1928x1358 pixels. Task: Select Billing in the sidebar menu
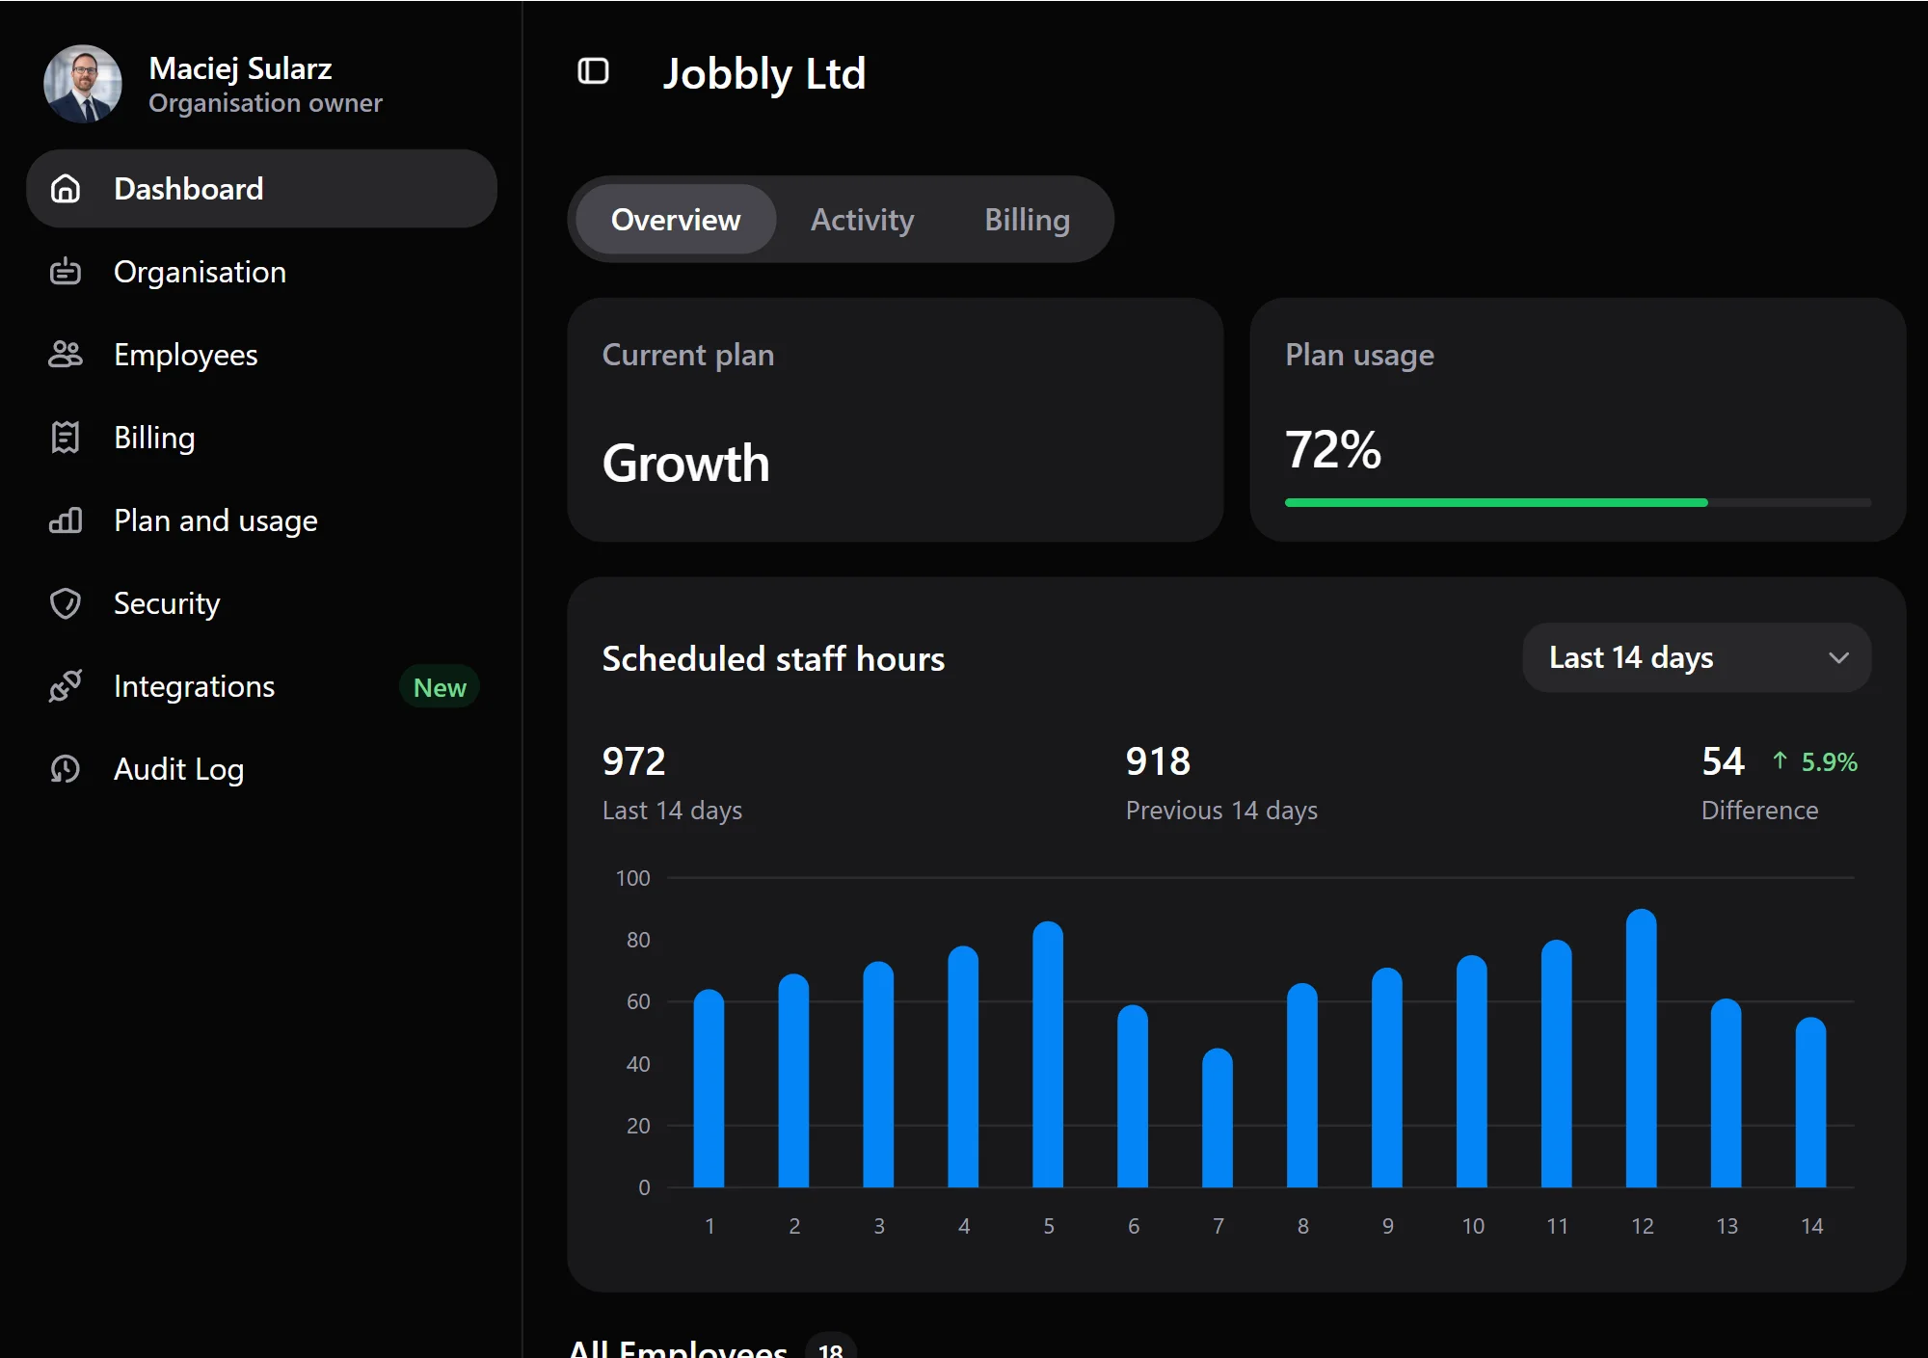click(262, 438)
